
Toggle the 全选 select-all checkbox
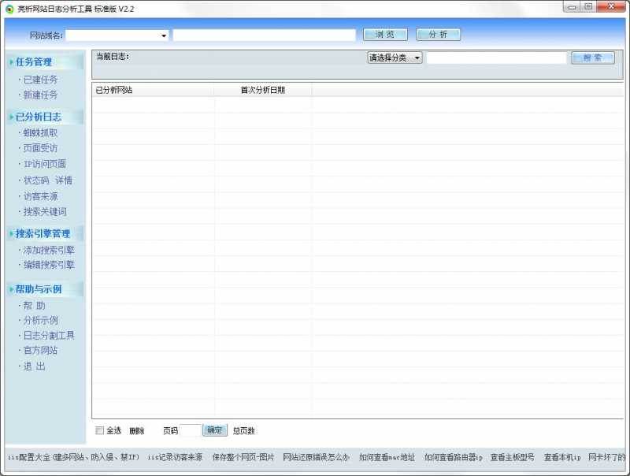pyautogui.click(x=99, y=430)
